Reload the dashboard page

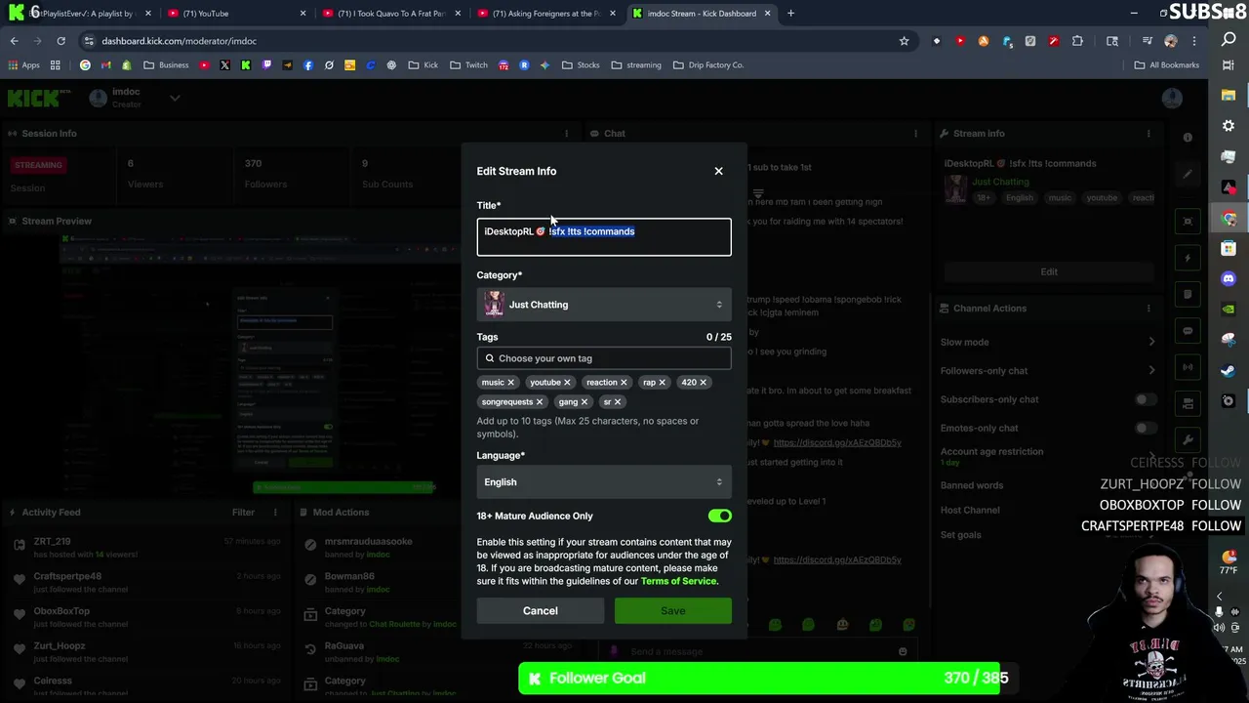[60, 41]
